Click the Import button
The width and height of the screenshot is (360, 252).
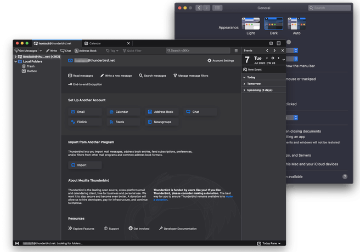[85, 165]
